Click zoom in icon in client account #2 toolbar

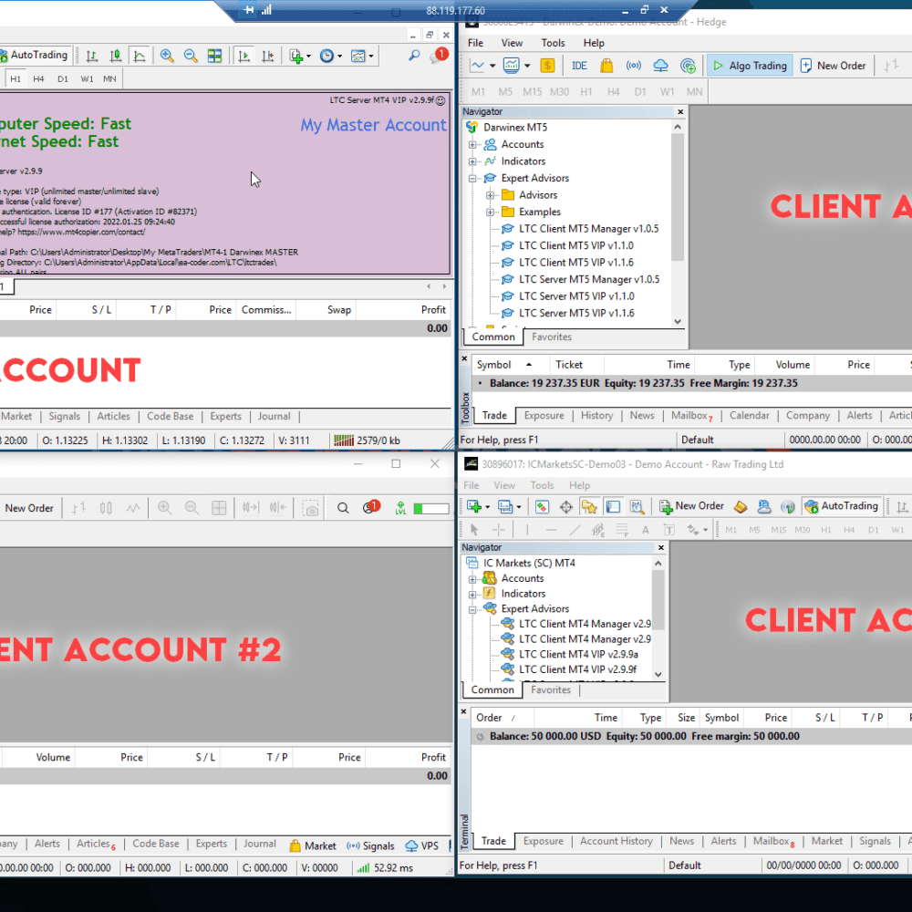(164, 508)
